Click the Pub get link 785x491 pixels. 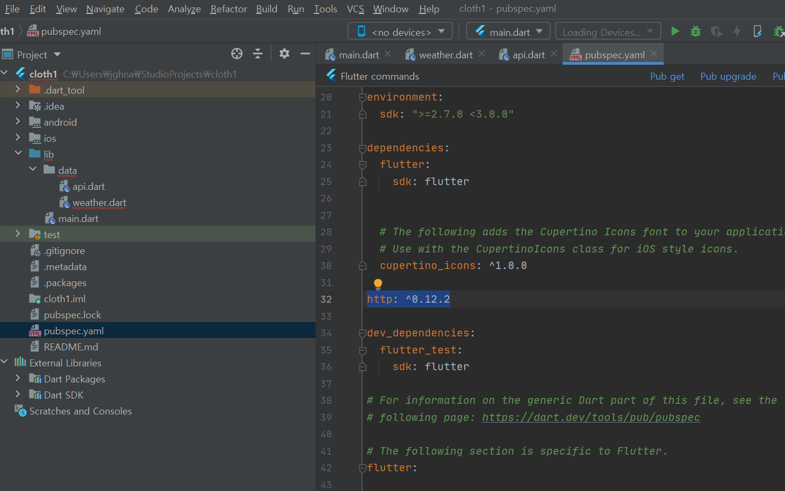667,76
